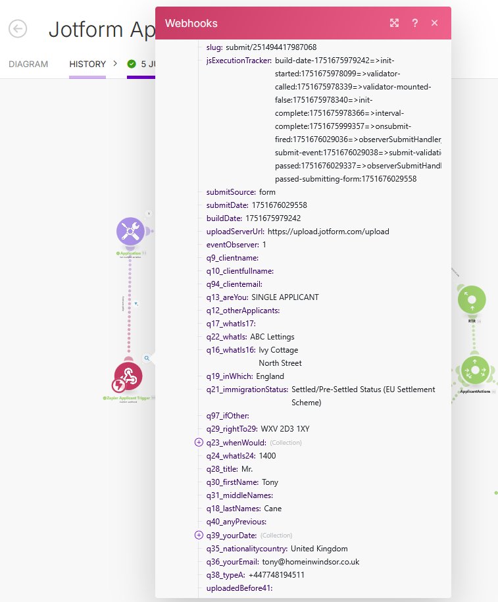
Task: Select the q40_anyPrevious field
Action: [x=236, y=522]
